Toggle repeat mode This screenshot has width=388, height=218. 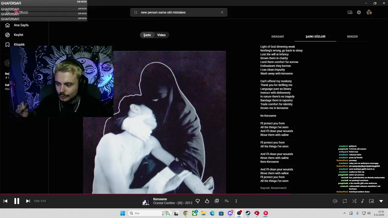coord(345,201)
